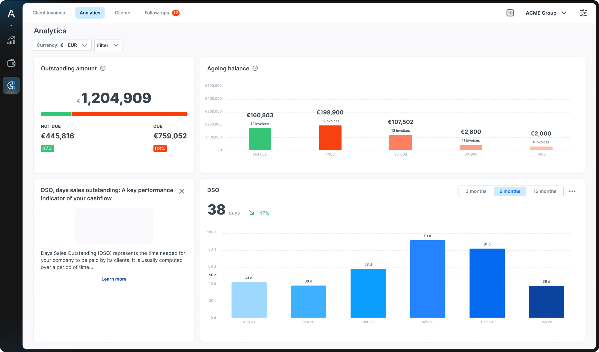Image resolution: width=599 pixels, height=352 pixels.
Task: Click the Learn more link
Action: coord(114,279)
